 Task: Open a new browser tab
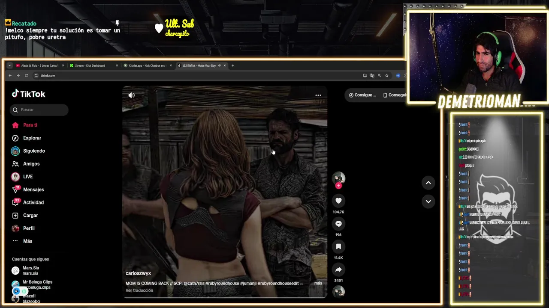click(x=233, y=65)
